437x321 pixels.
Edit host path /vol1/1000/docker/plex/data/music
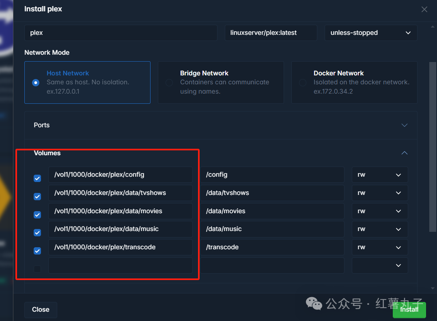[x=121, y=229]
